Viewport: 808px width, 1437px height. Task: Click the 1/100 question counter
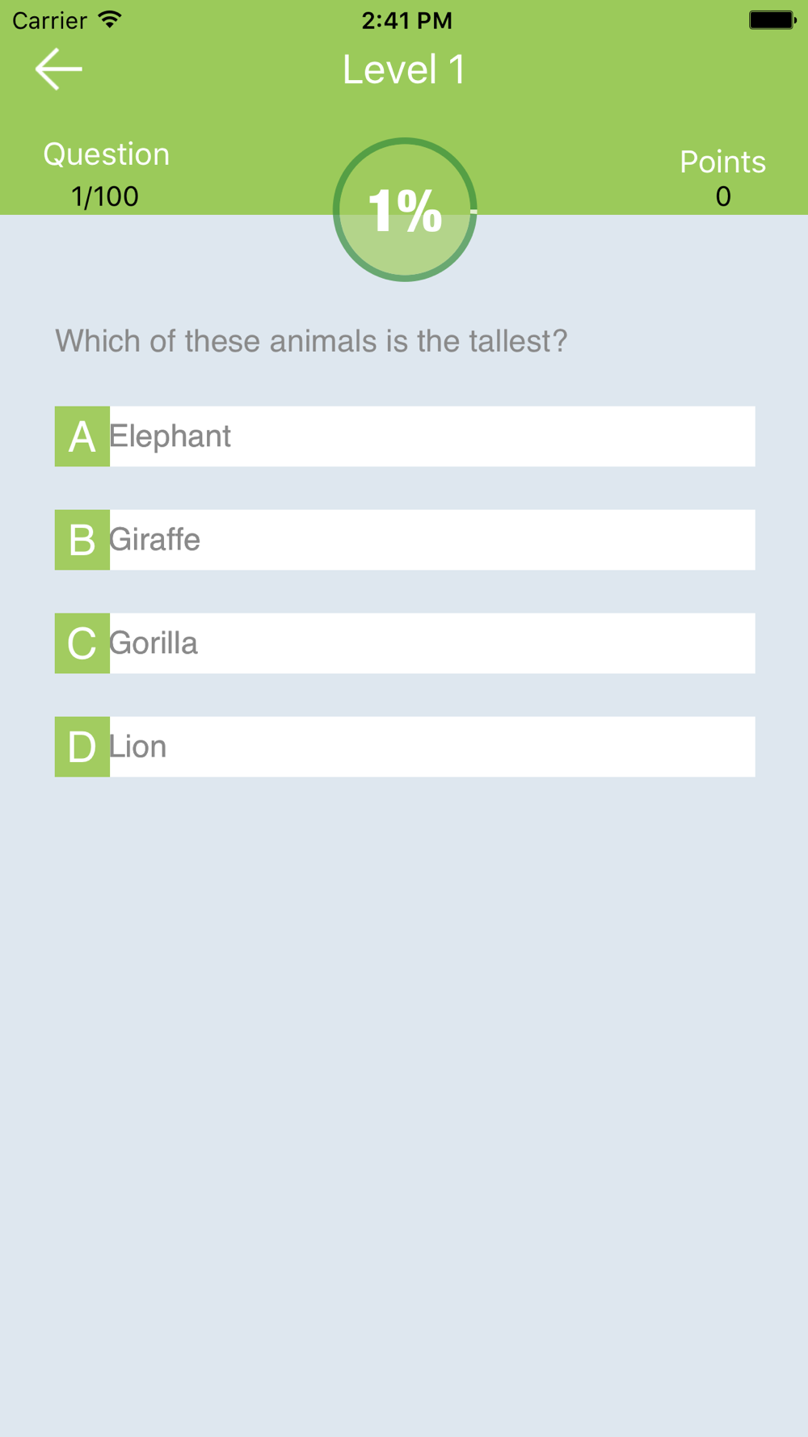105,196
